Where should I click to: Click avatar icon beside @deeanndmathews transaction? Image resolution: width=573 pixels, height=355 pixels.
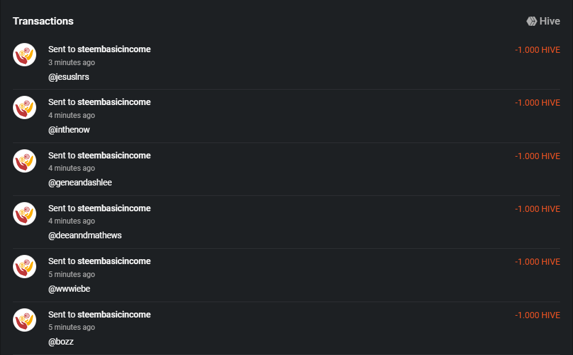coord(25,213)
